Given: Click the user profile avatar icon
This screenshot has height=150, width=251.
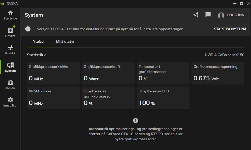Looking at the screenshot, I should click(x=221, y=15).
